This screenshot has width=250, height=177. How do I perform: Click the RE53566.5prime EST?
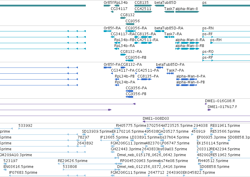click(x=212, y=134)
